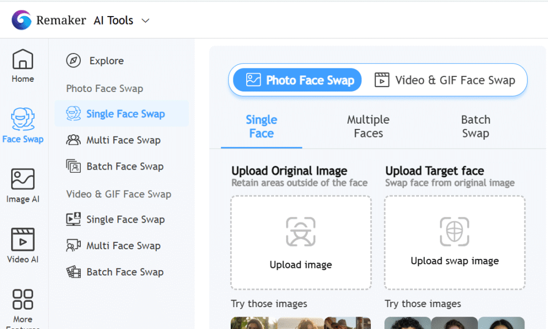Click the Remaker logo icon

tap(21, 20)
